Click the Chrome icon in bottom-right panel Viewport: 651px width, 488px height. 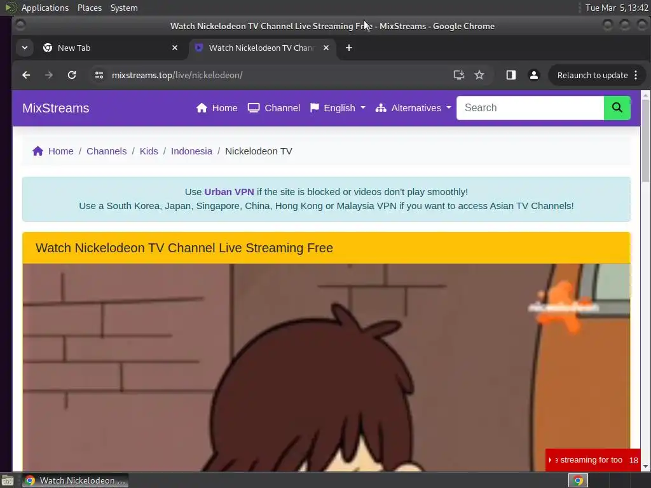point(578,480)
